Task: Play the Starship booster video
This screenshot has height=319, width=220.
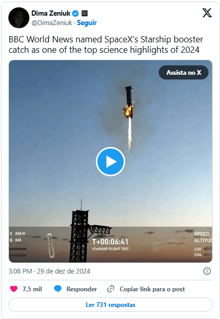Action: point(111,162)
